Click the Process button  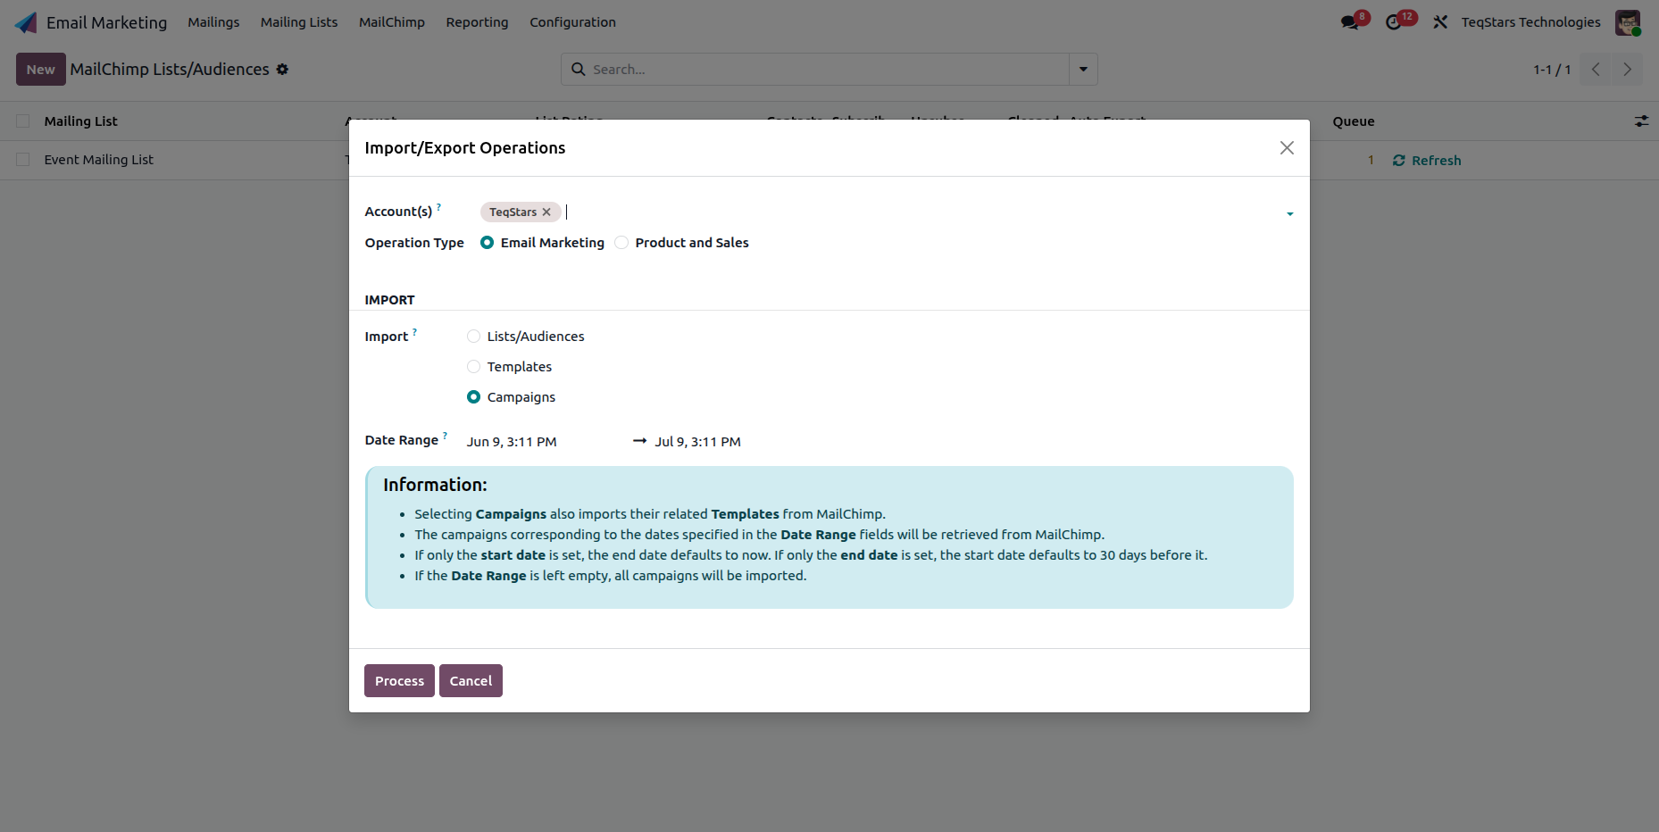[399, 680]
